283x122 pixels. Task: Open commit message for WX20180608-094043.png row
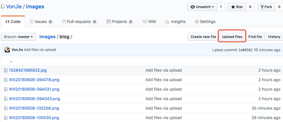tap(164, 99)
